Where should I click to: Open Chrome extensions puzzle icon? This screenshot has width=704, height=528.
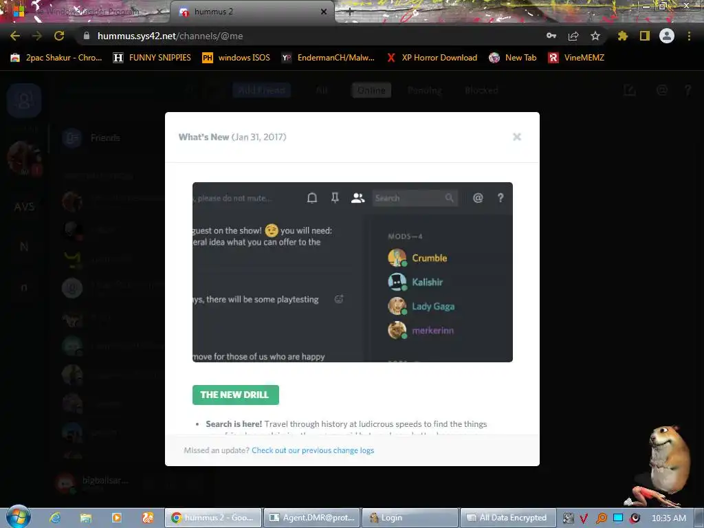(623, 36)
